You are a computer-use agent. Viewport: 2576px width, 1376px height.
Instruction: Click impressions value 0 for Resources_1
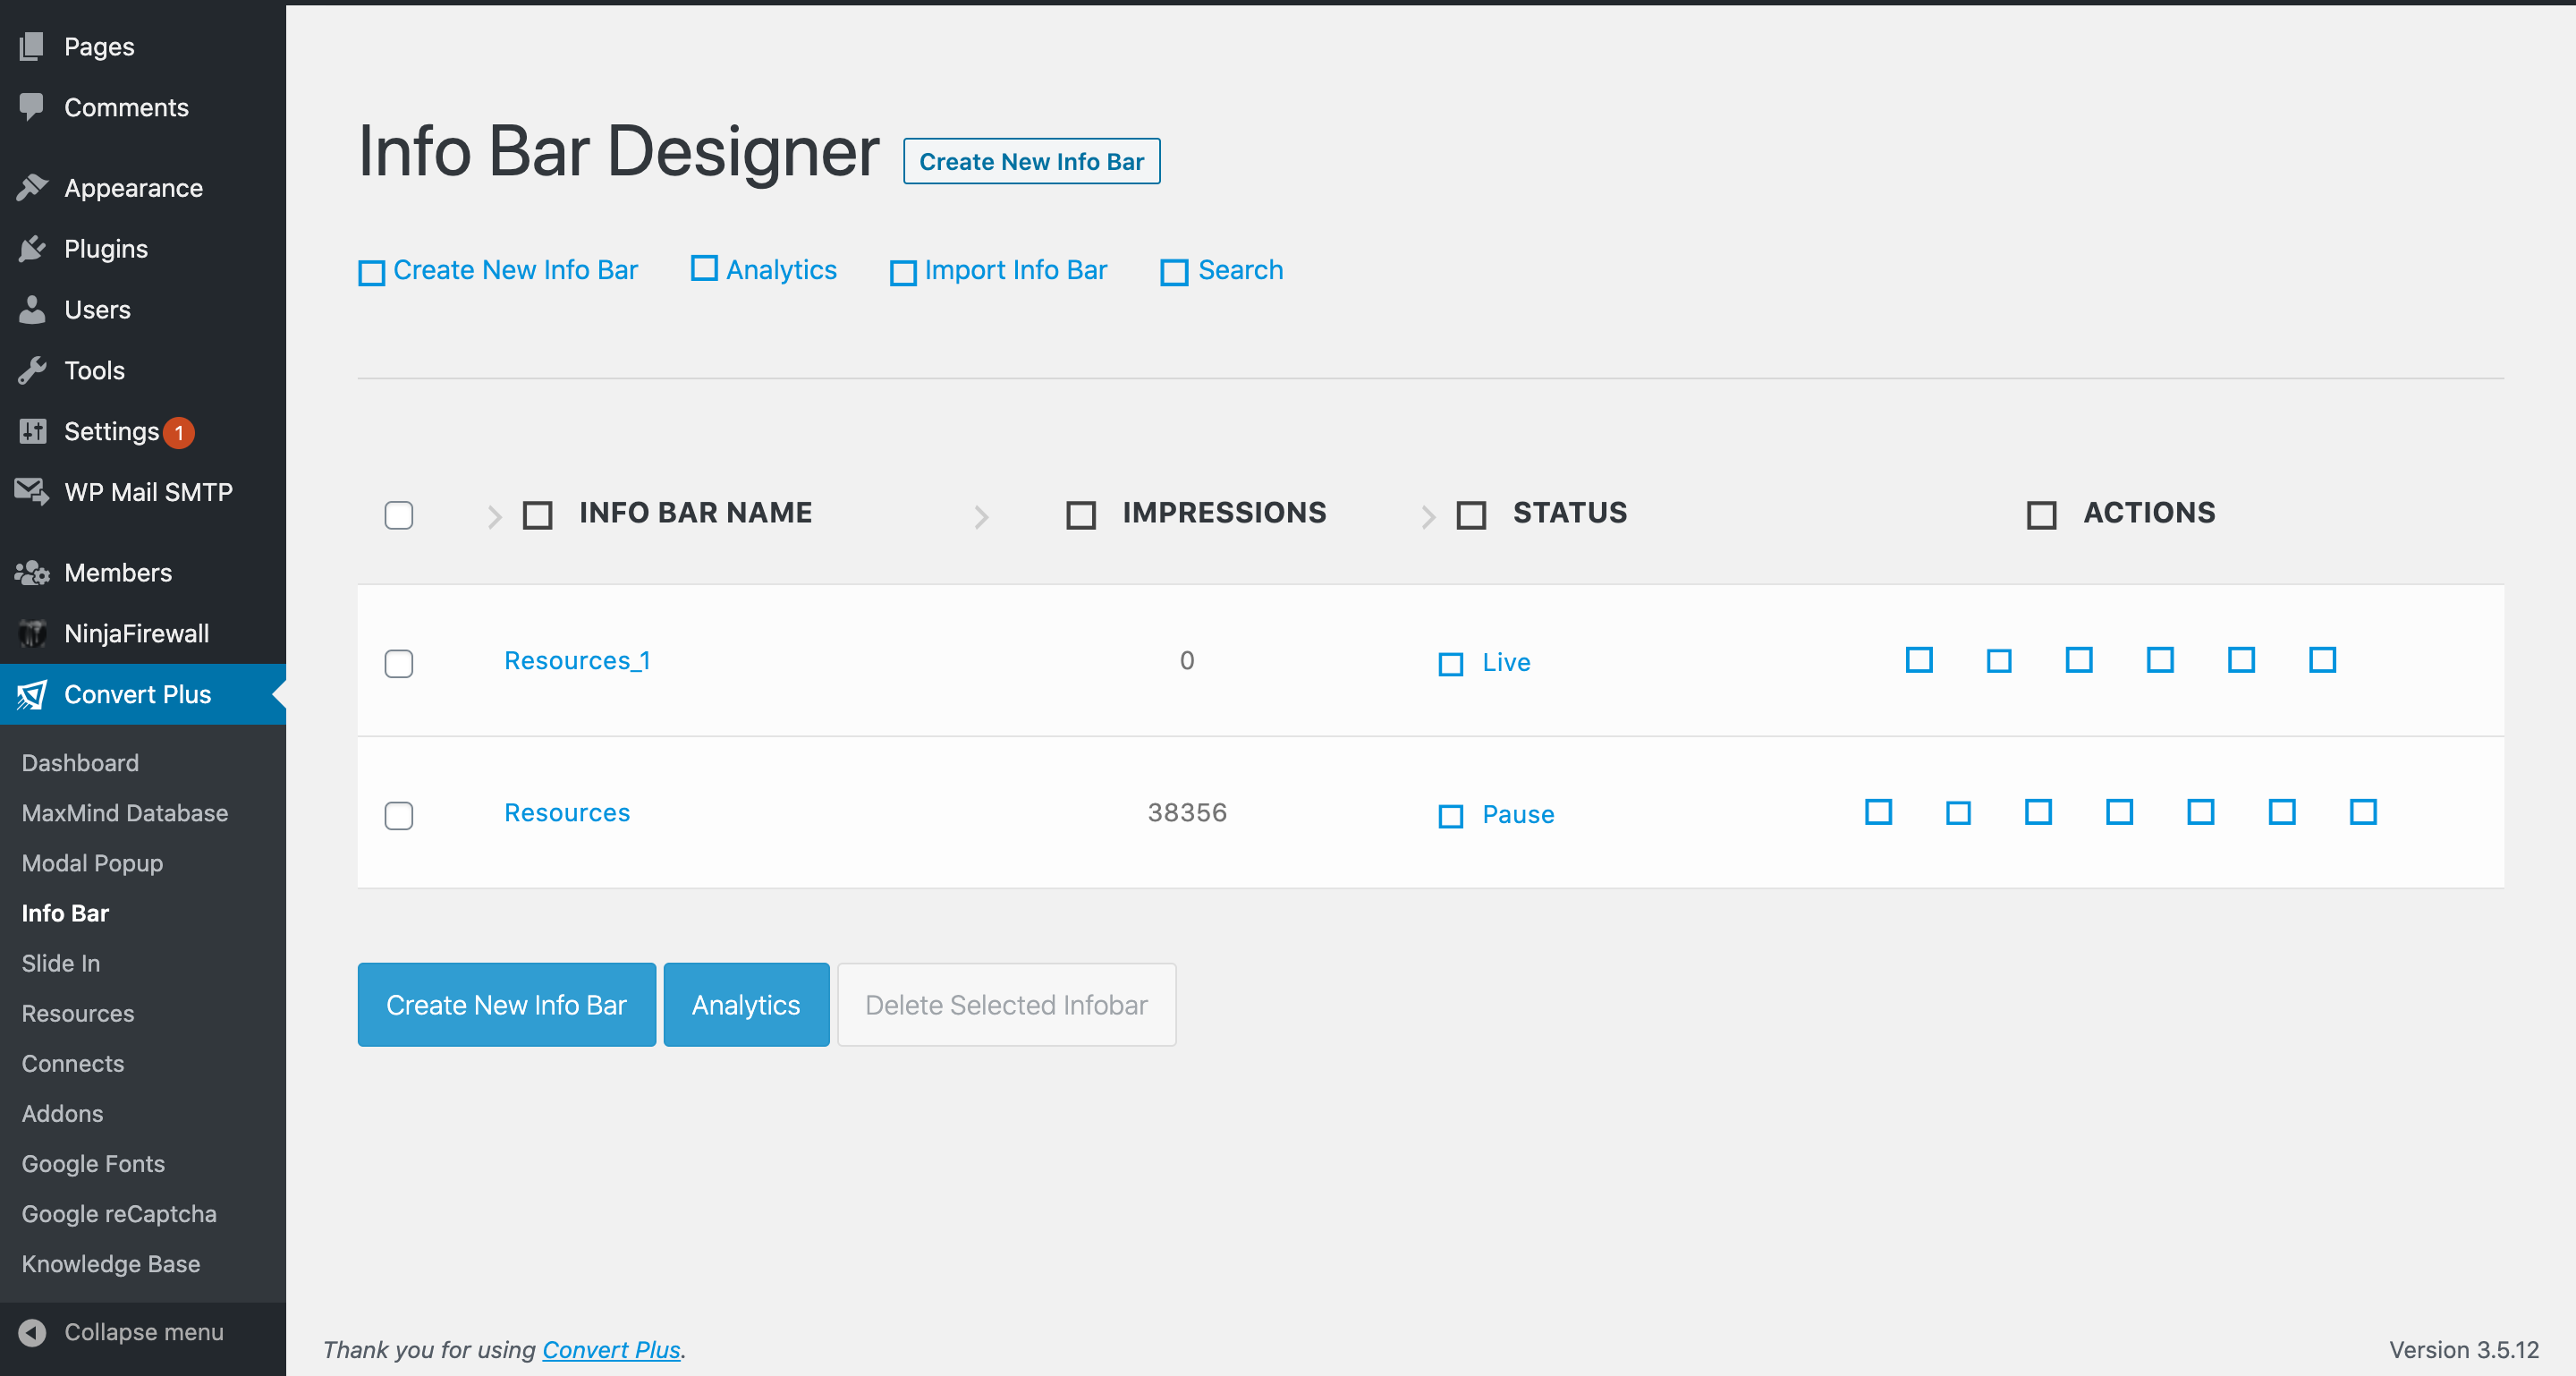1187,660
